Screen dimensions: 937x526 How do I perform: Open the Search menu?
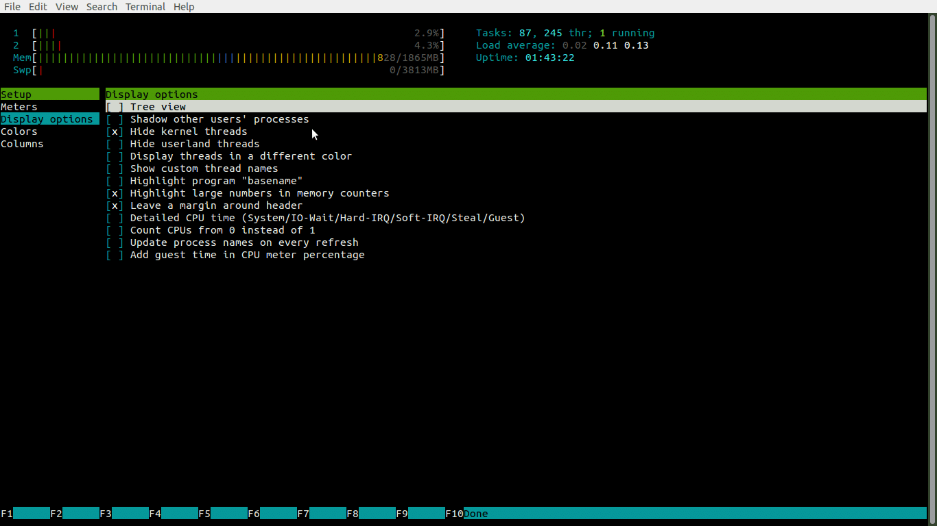[x=102, y=7]
